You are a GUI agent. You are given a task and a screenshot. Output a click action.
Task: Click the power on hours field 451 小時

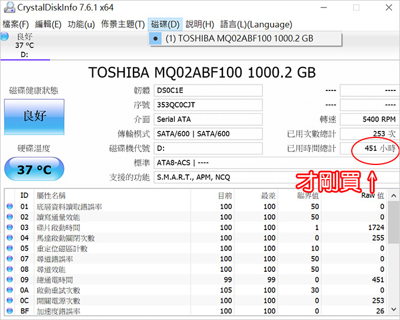click(x=369, y=149)
